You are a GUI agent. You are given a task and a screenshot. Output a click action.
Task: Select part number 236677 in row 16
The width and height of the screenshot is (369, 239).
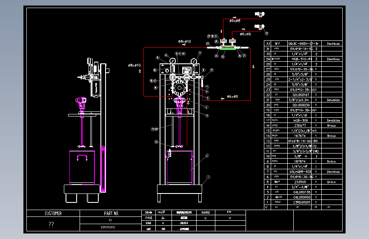300,125
